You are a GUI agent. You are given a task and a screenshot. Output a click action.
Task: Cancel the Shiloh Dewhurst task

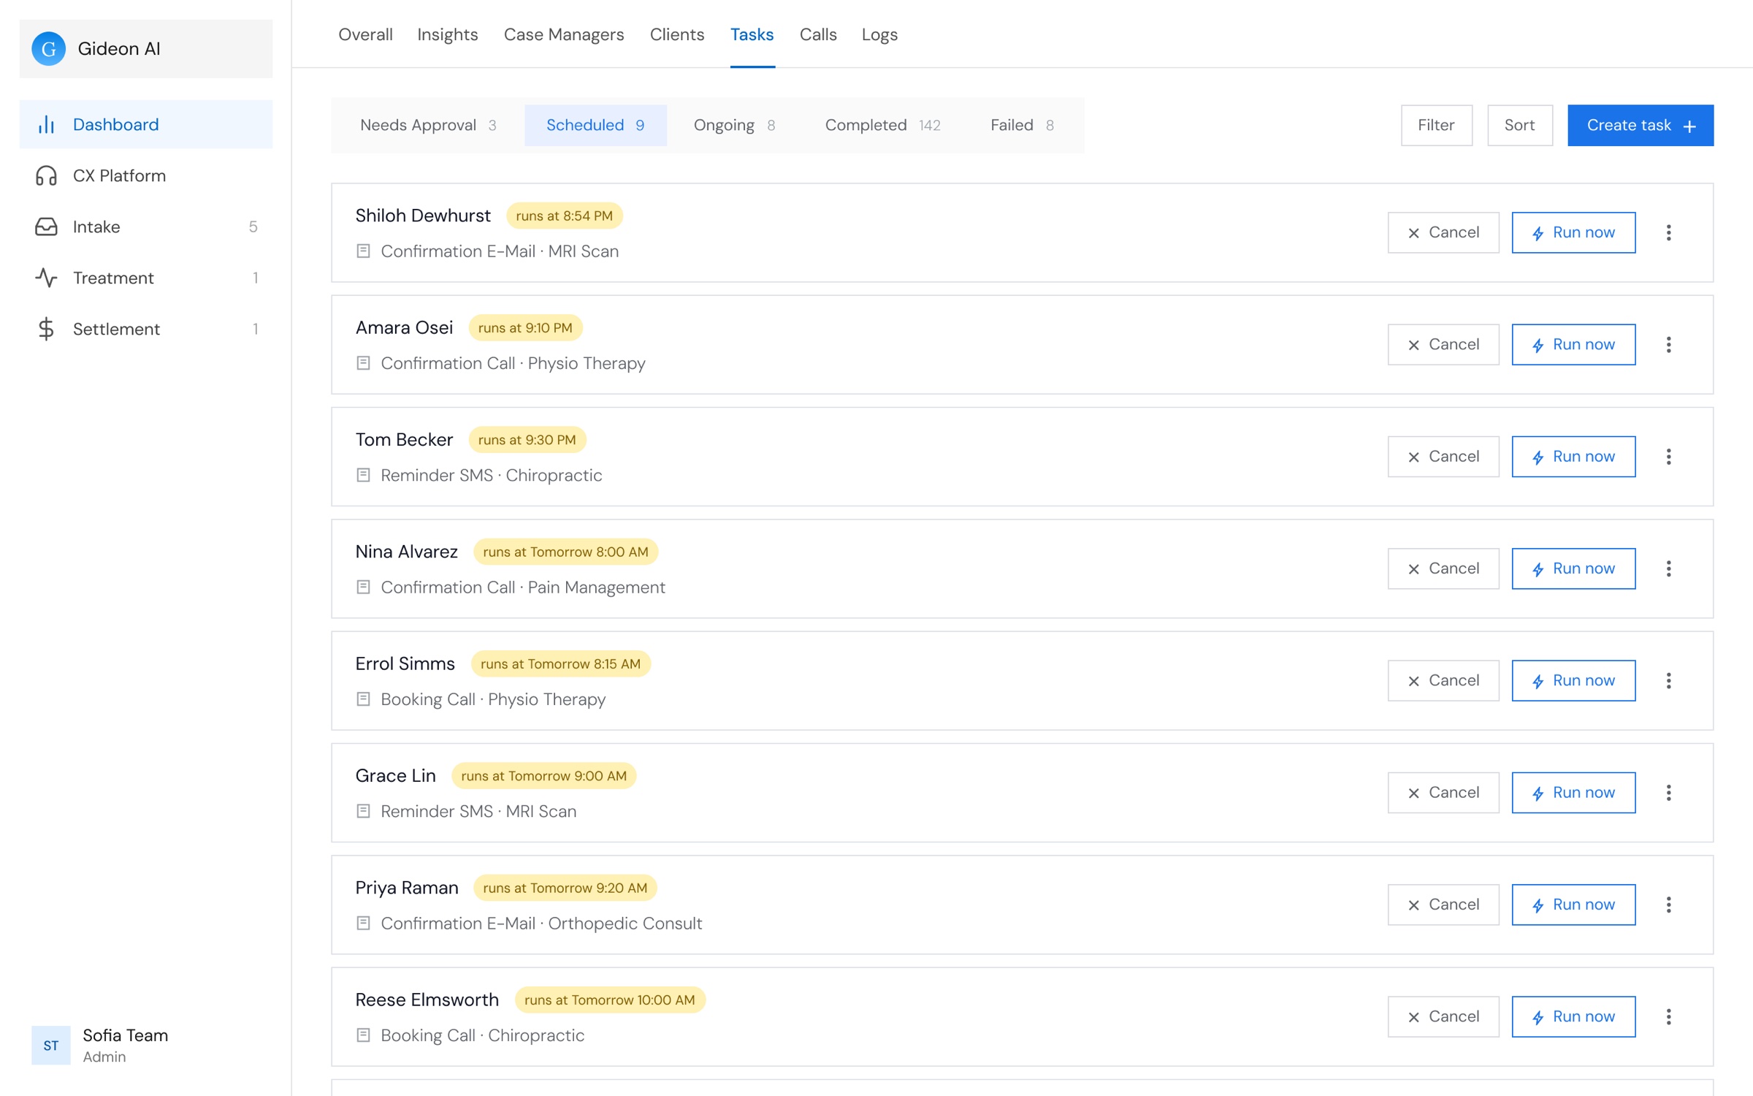click(1443, 232)
